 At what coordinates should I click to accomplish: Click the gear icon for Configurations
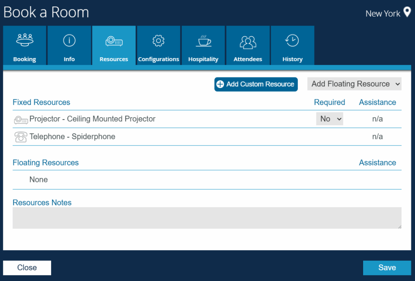pos(158,40)
